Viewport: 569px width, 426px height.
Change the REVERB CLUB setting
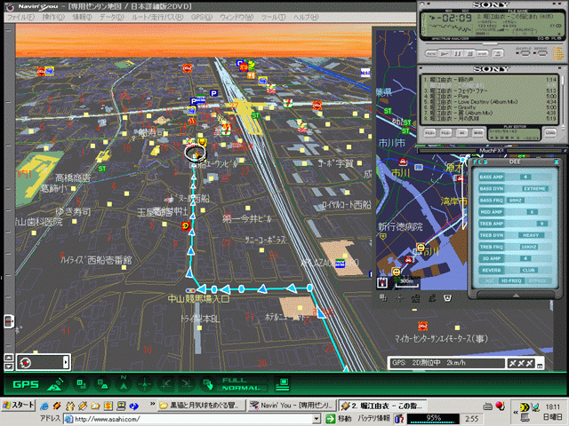tap(529, 270)
